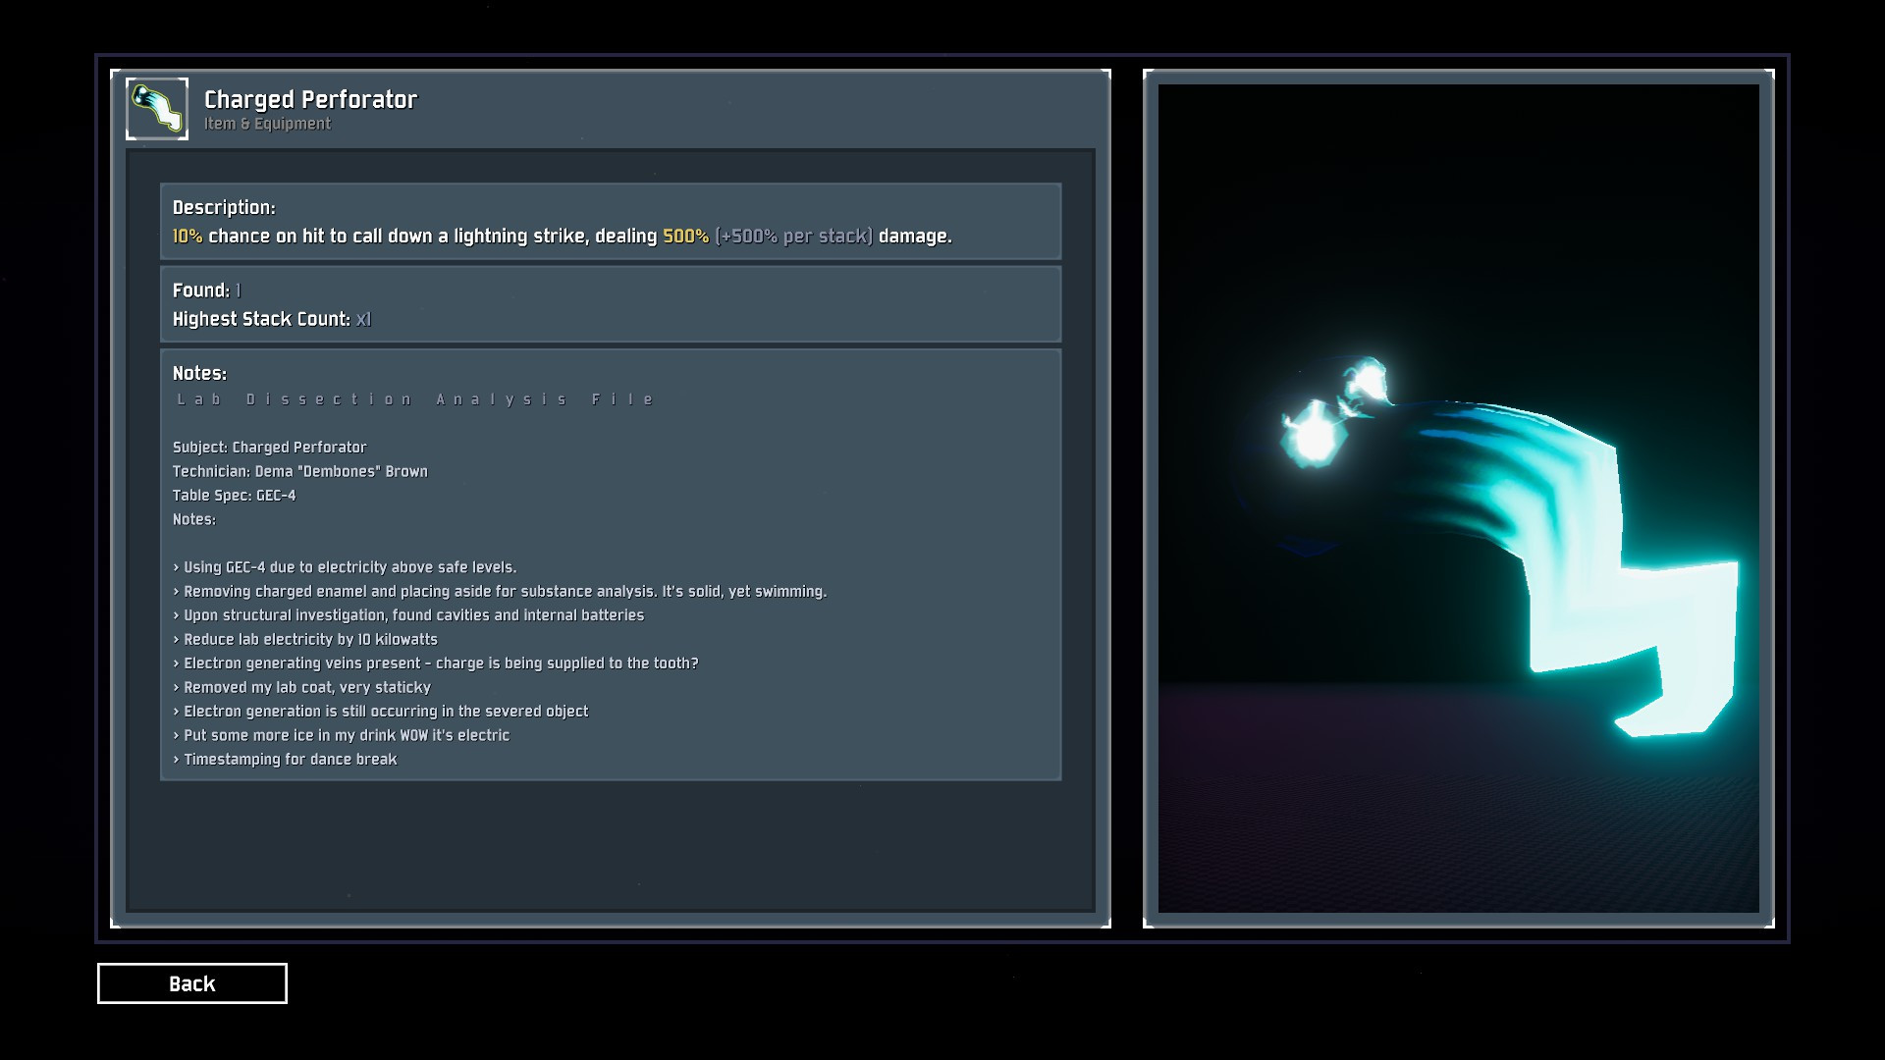Click the Charged Perforator title text
The image size is (1885, 1060).
point(310,99)
